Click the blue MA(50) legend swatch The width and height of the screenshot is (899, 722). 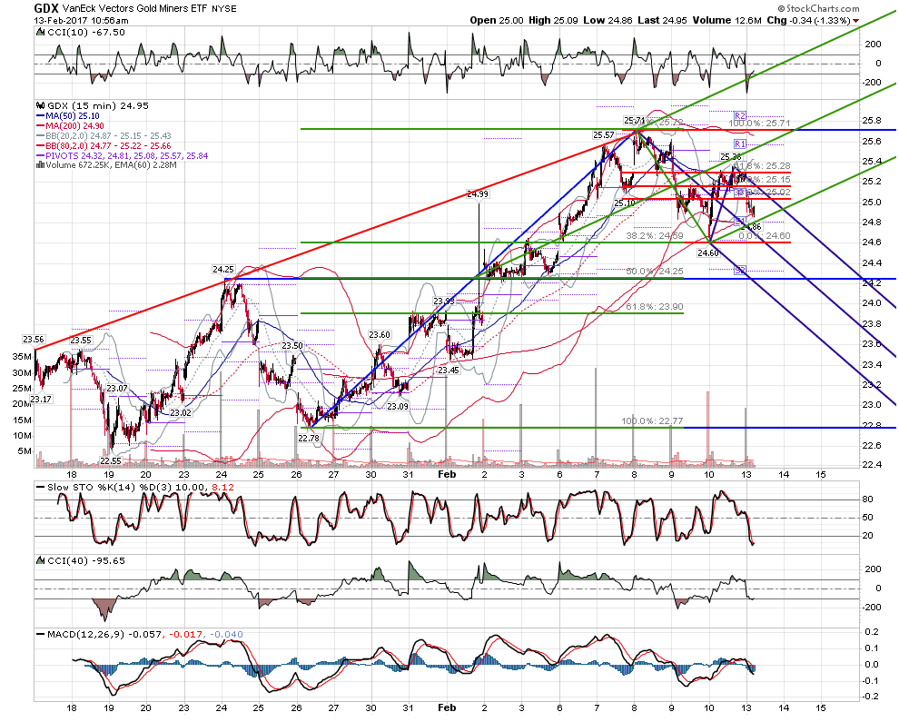(40, 116)
